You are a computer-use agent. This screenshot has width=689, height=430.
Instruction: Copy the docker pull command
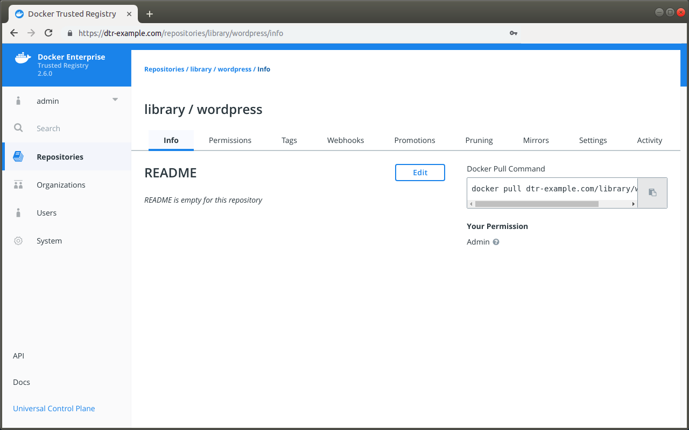pyautogui.click(x=652, y=192)
